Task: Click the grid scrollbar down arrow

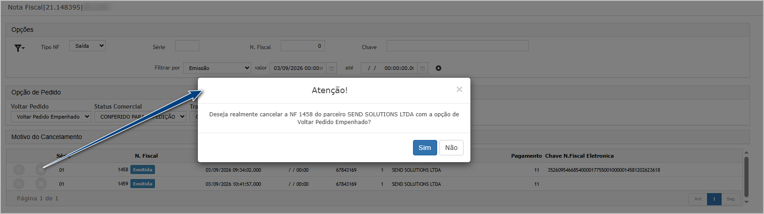Action: 746,202
